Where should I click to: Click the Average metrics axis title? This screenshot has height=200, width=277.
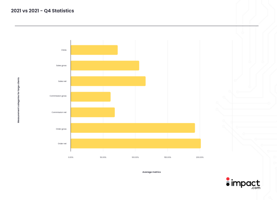click(151, 172)
